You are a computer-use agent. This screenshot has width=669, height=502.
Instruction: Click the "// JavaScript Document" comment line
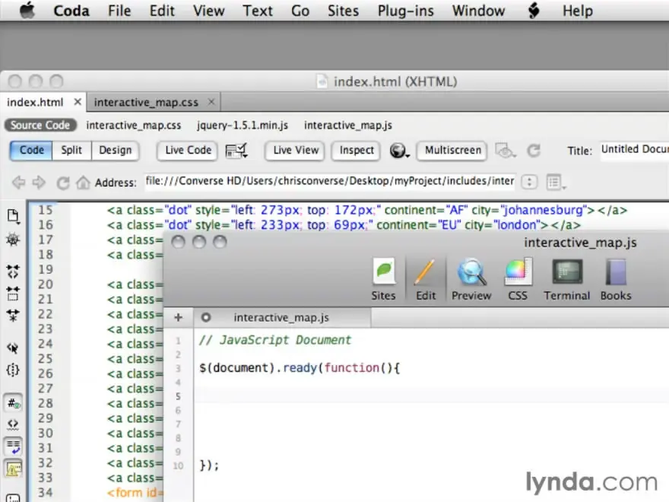click(x=274, y=340)
